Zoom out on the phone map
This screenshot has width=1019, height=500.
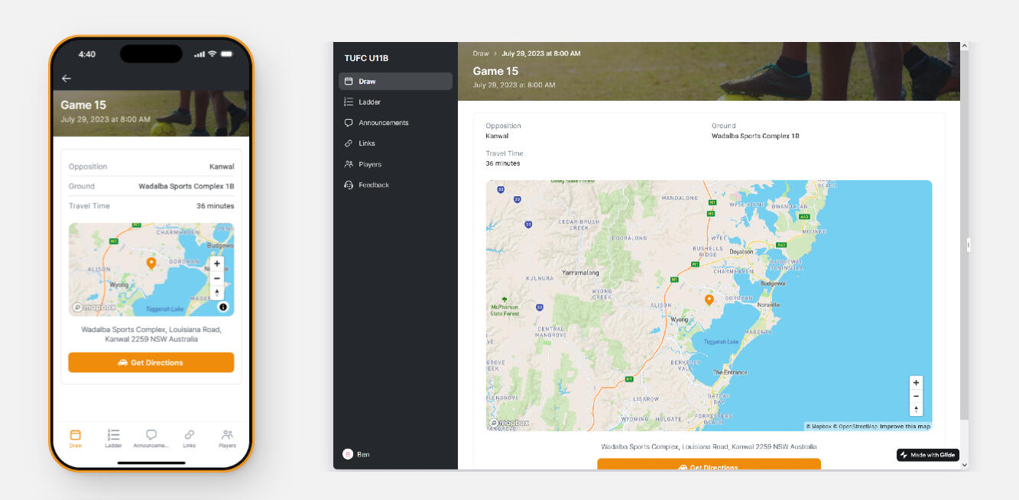[x=217, y=278]
